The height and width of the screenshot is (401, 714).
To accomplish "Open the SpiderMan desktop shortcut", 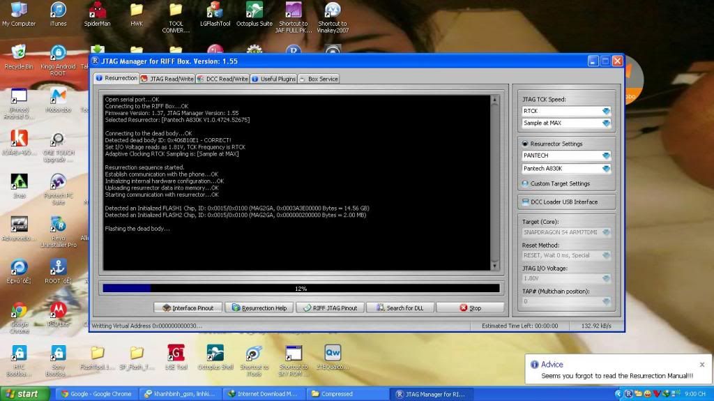I will pyautogui.click(x=97, y=15).
